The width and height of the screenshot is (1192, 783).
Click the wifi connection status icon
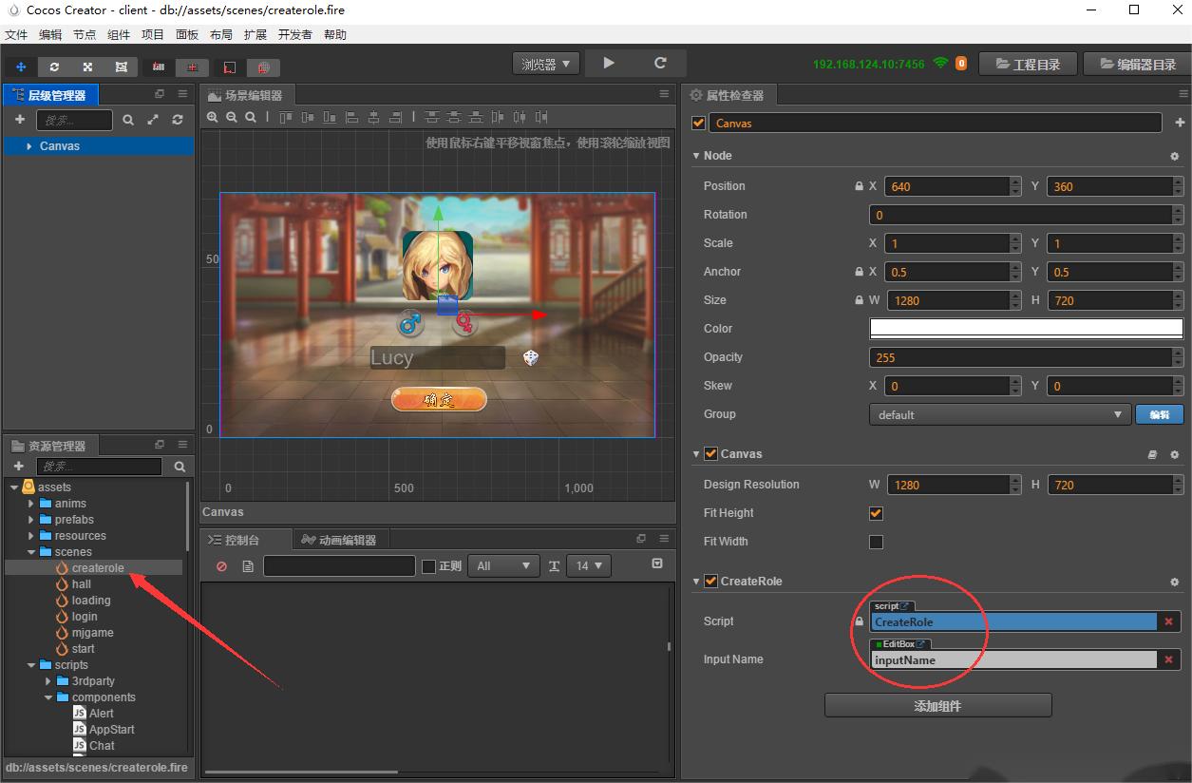940,63
